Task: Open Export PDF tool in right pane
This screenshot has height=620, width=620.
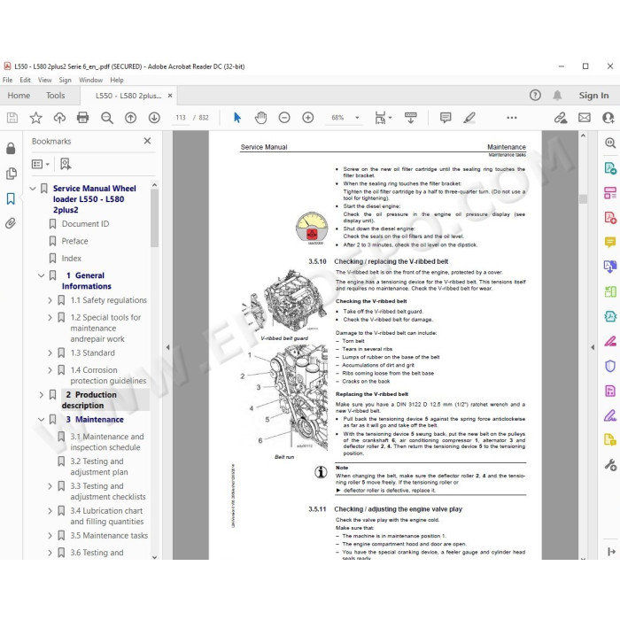Action: (x=610, y=167)
